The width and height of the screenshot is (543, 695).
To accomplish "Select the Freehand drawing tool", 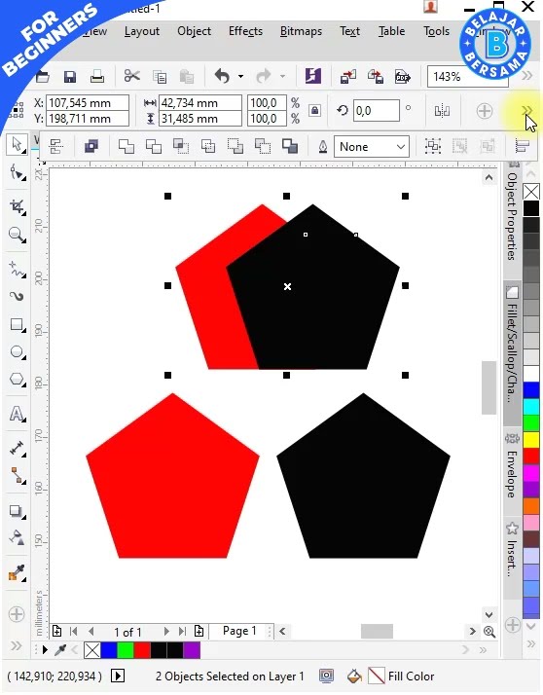I will point(17,269).
